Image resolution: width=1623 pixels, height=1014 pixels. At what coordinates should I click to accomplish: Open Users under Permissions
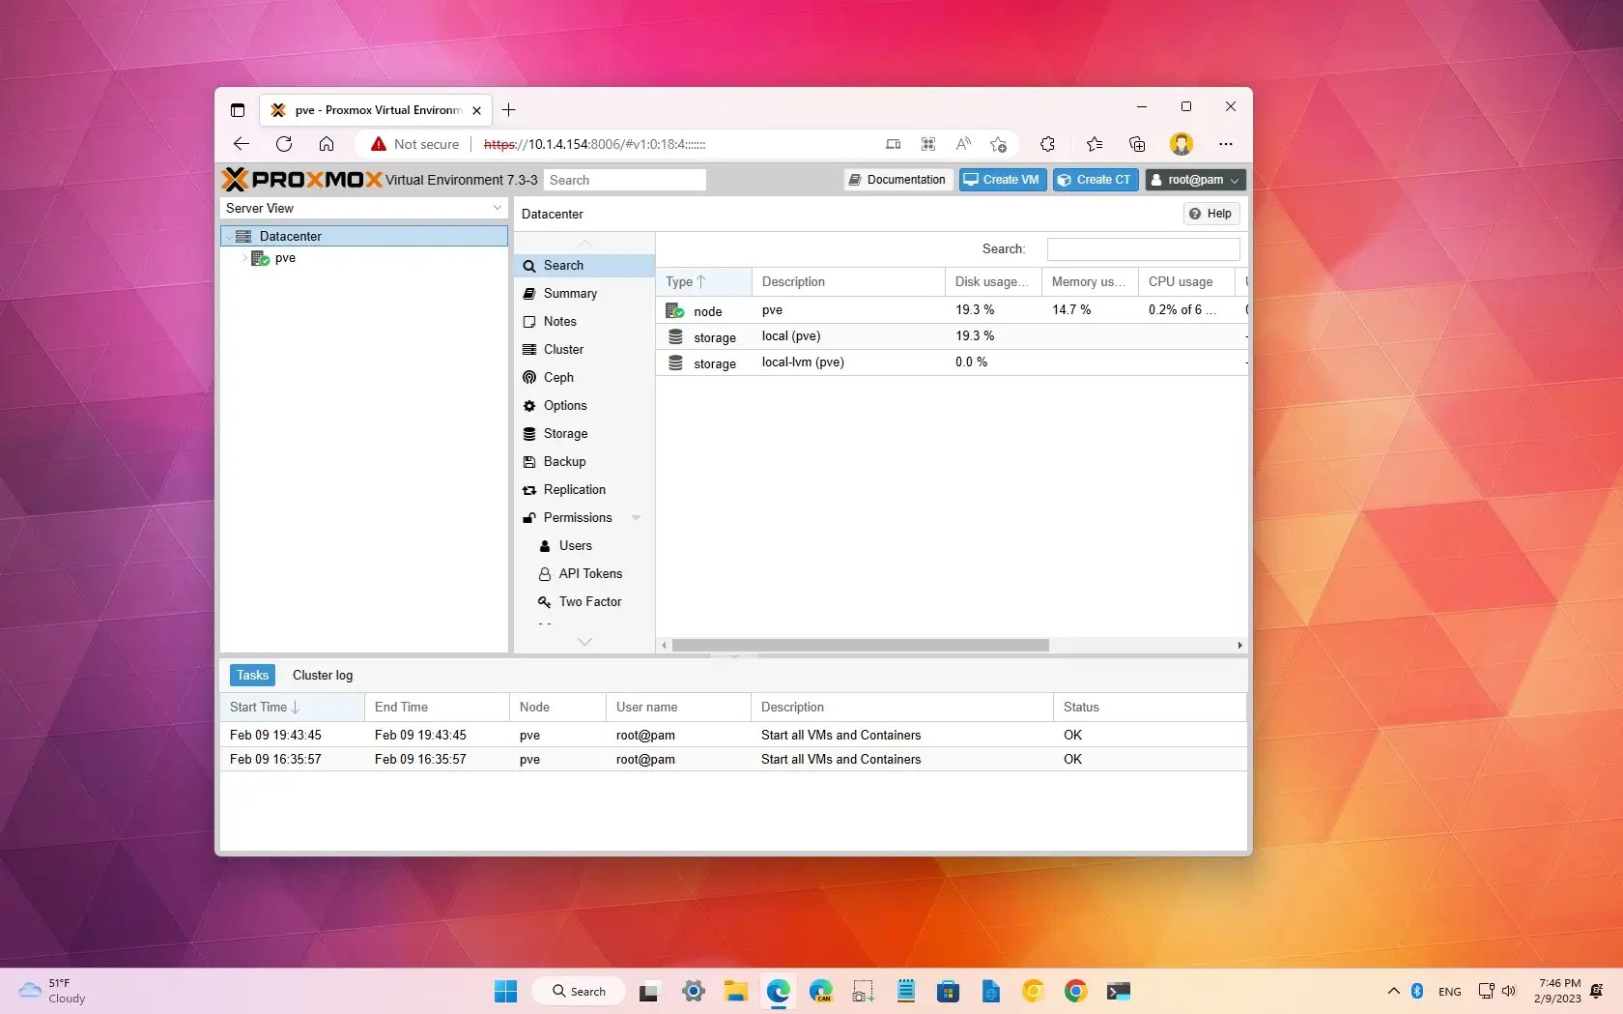coord(574,545)
